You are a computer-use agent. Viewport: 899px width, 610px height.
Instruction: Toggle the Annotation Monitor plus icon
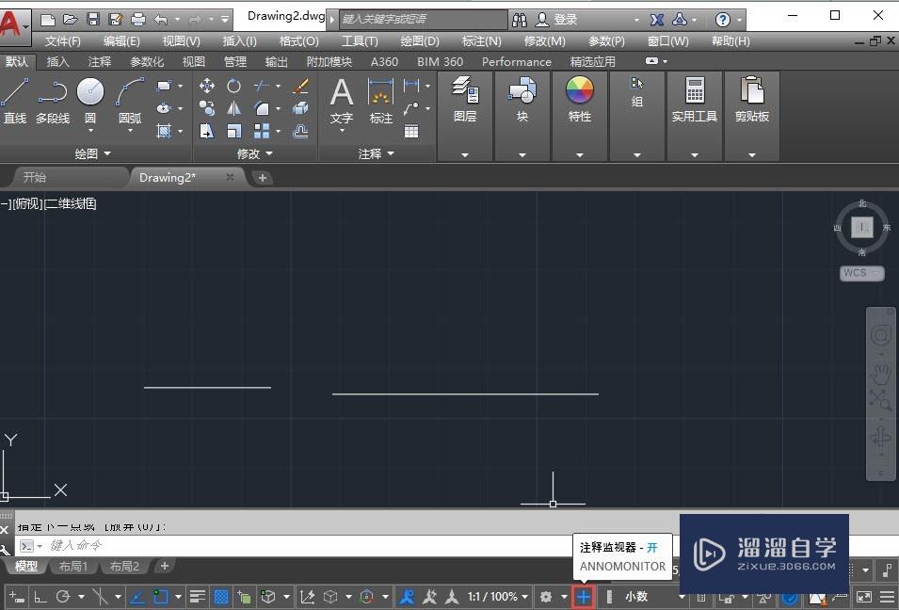(583, 597)
